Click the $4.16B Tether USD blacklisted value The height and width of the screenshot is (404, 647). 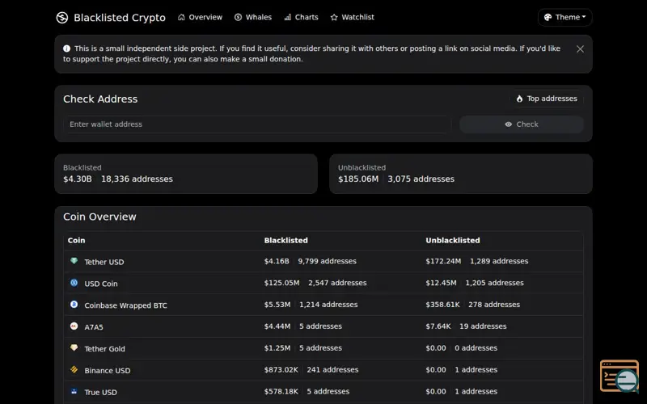[277, 261]
